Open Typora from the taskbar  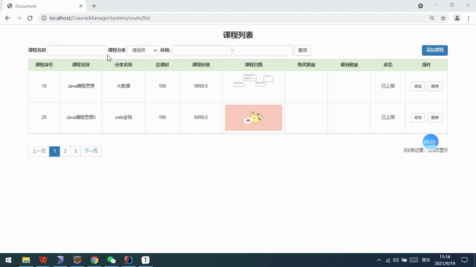pyautogui.click(x=146, y=260)
